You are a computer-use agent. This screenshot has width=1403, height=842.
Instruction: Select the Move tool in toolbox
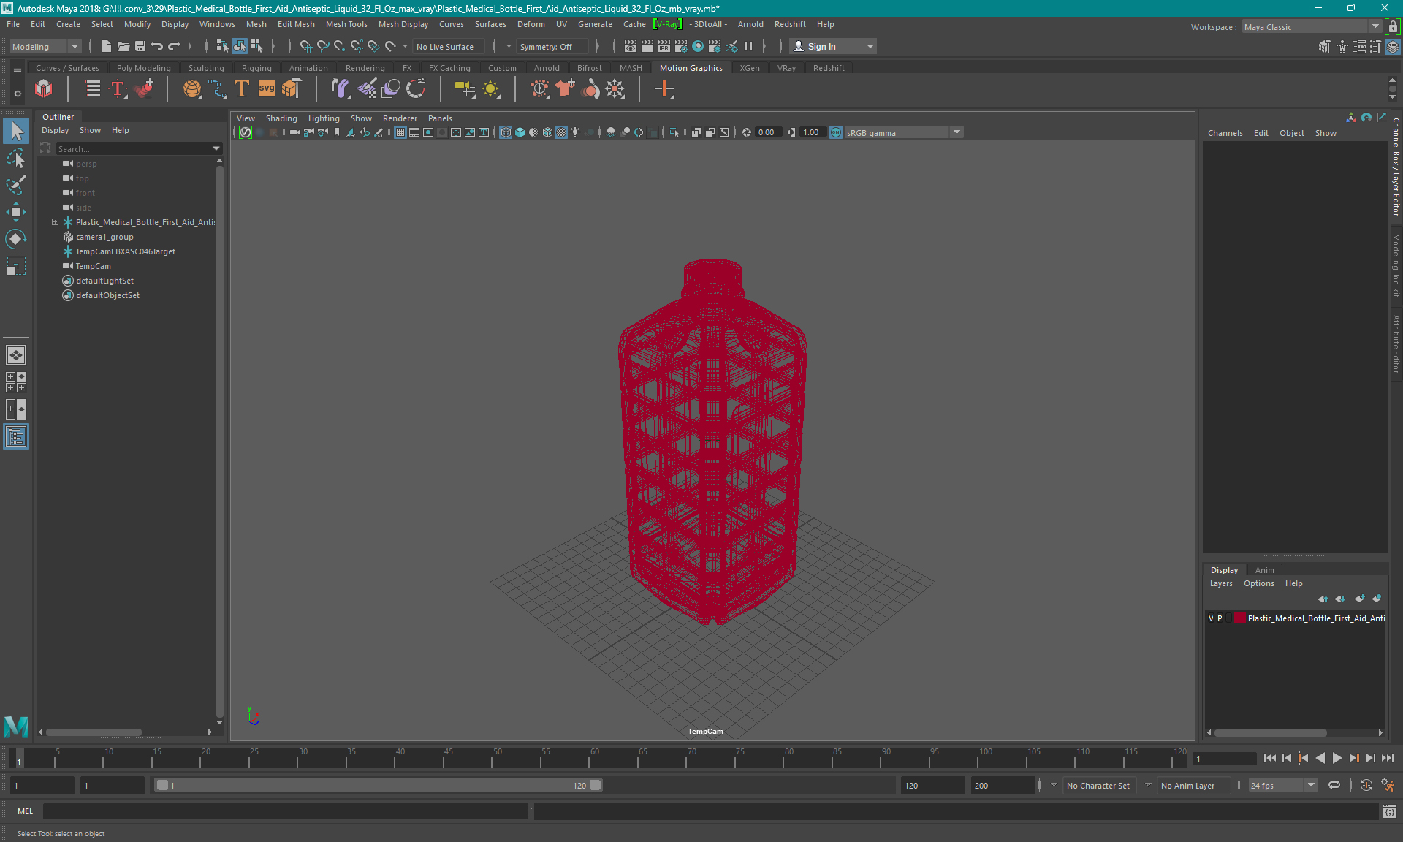pyautogui.click(x=15, y=212)
